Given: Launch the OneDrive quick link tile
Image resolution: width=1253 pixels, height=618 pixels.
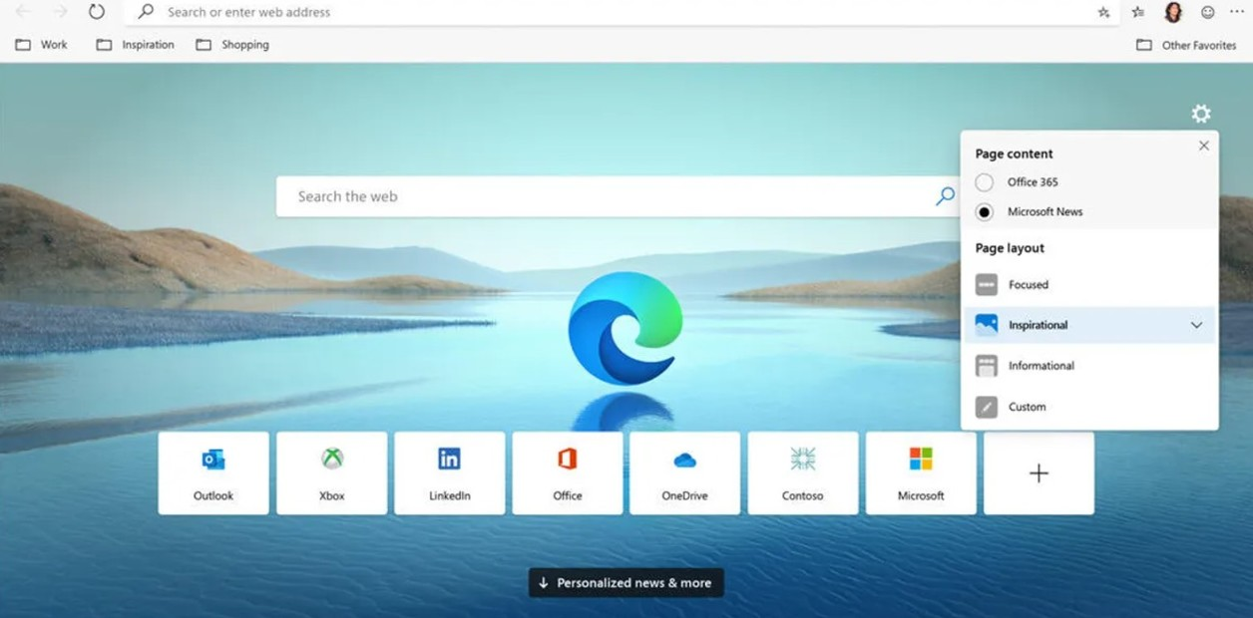Looking at the screenshot, I should (684, 472).
